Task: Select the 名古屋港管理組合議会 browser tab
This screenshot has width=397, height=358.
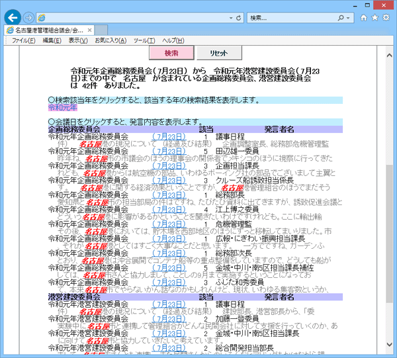Action: click(49, 30)
